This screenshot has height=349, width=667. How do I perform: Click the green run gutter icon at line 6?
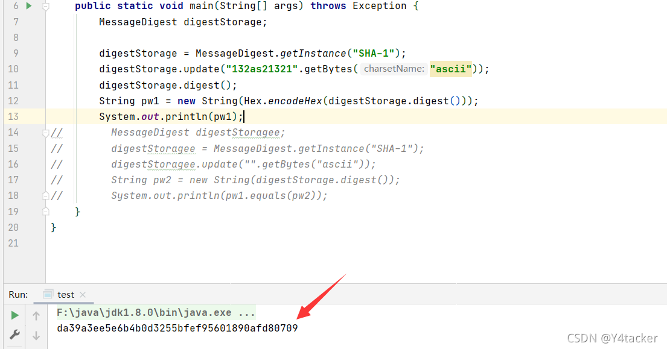(x=29, y=6)
